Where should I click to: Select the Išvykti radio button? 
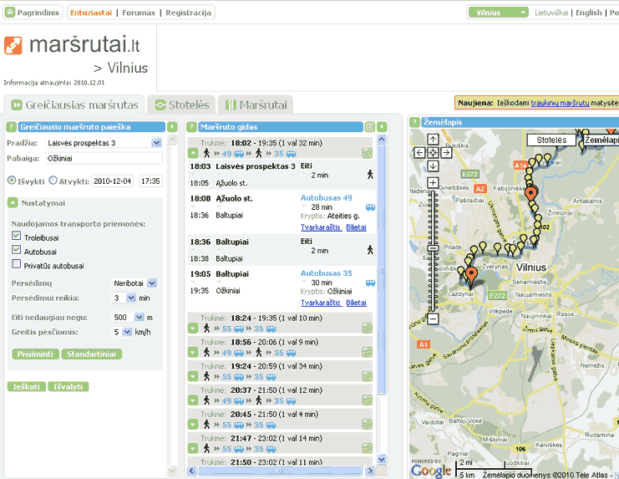12,181
